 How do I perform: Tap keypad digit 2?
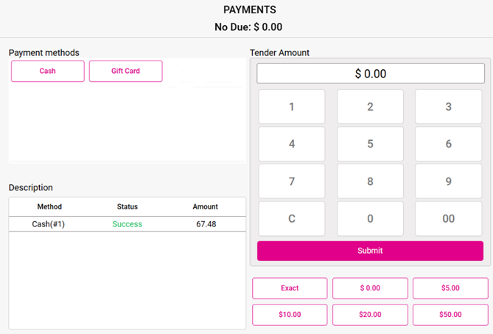(370, 107)
